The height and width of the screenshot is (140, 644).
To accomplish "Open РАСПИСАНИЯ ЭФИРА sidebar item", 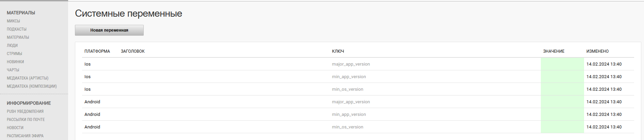I will tap(25, 136).
